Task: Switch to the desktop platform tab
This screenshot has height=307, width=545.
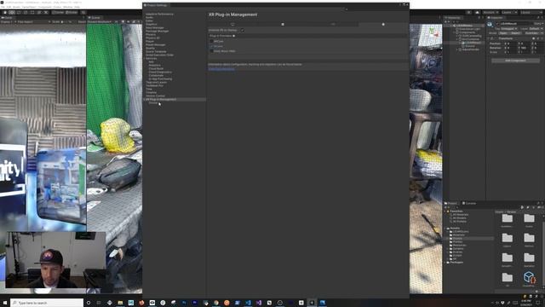Action: coord(232,25)
